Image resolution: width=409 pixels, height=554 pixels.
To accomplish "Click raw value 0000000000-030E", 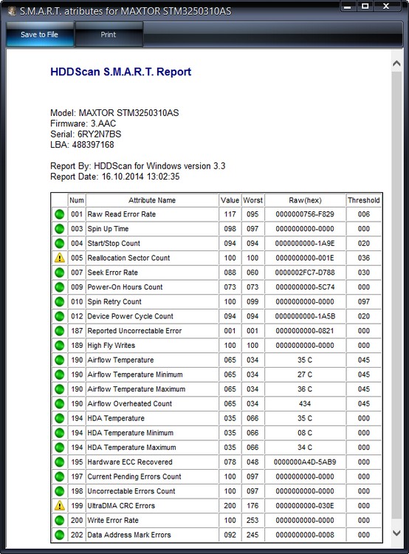I will [x=305, y=505].
